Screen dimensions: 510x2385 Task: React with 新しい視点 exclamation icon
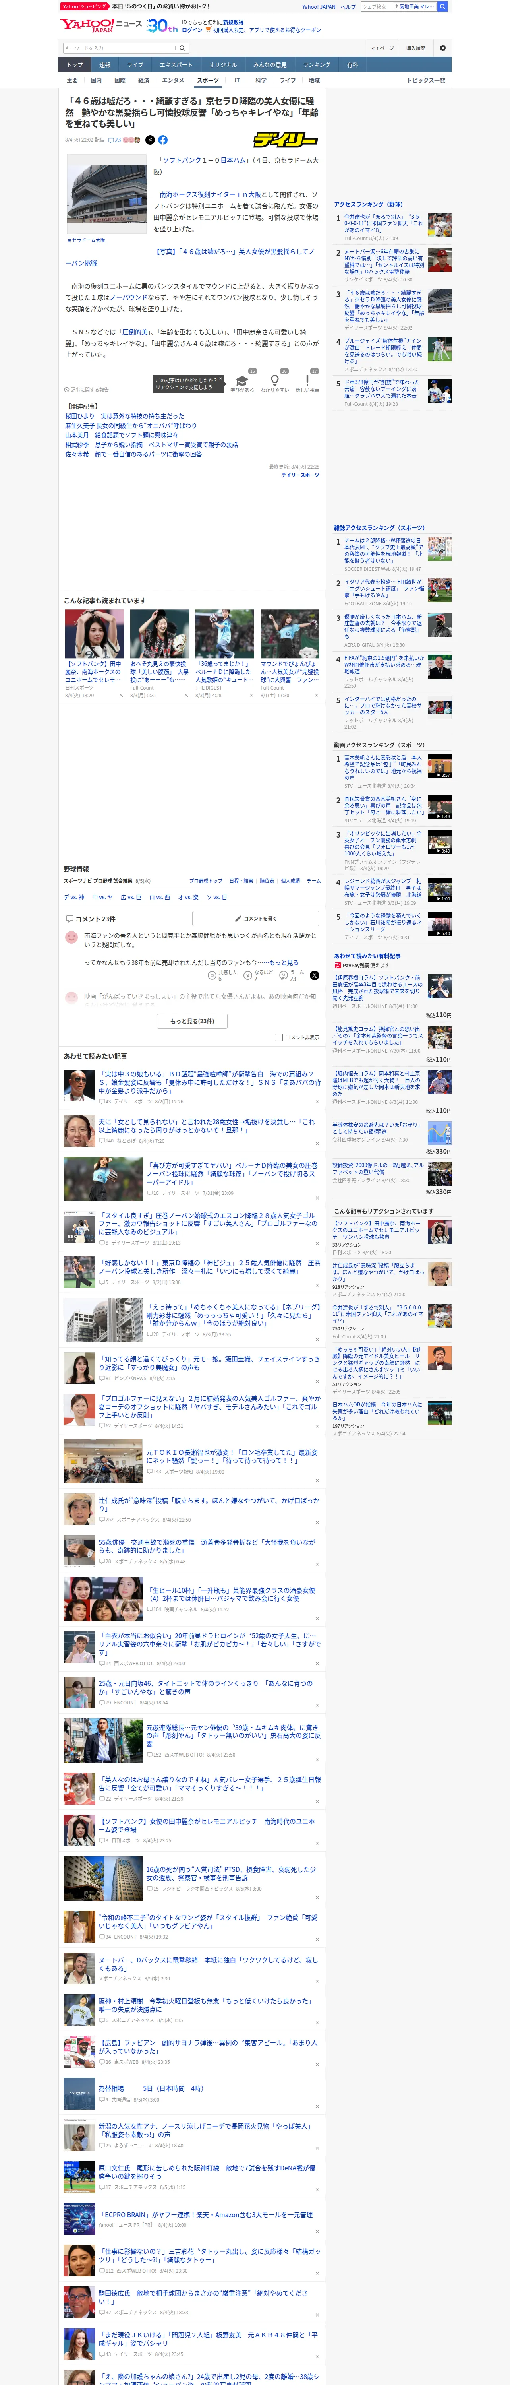307,380
